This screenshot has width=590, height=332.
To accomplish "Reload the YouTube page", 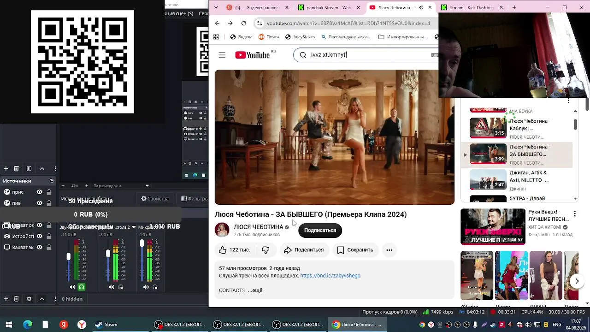I will click(x=243, y=23).
